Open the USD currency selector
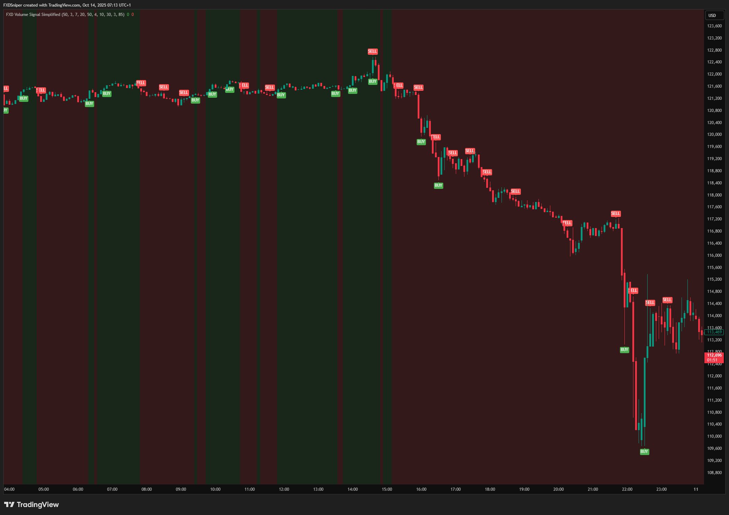Viewport: 729px width, 515px height. point(714,15)
